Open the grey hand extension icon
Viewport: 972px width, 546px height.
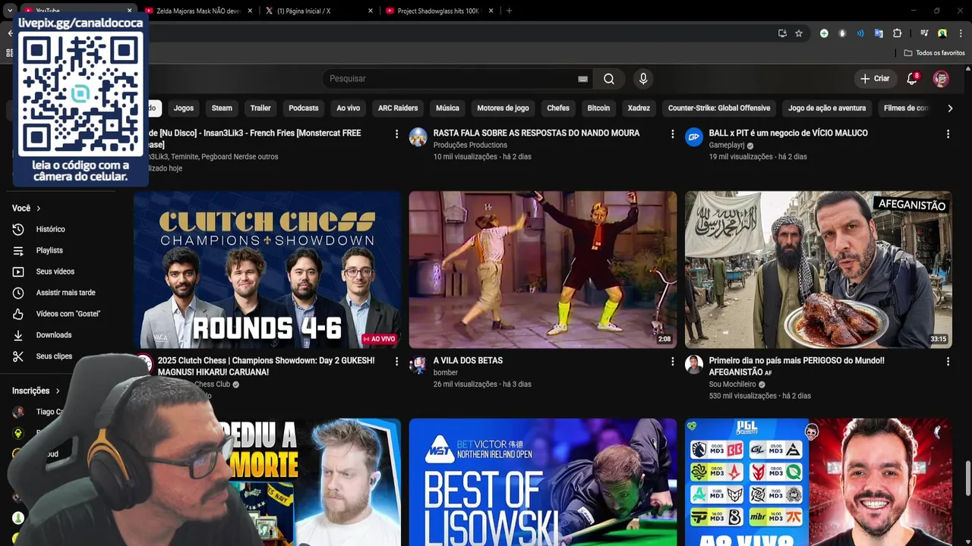842,33
